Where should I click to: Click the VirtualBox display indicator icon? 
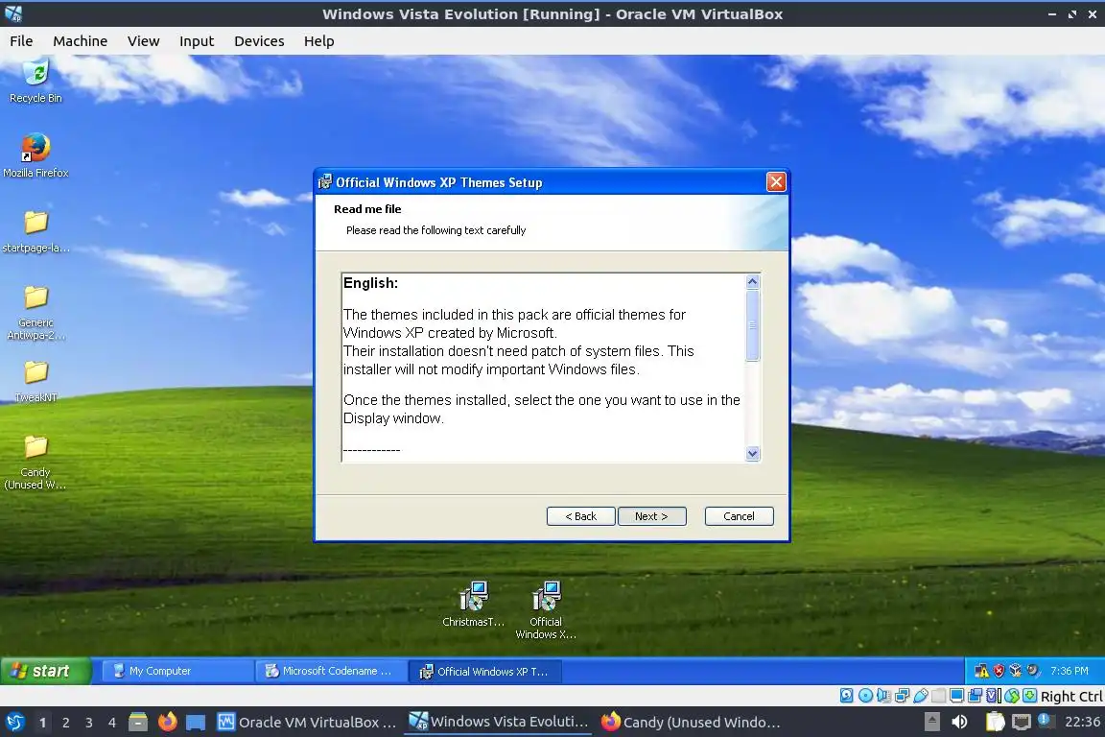(957, 696)
